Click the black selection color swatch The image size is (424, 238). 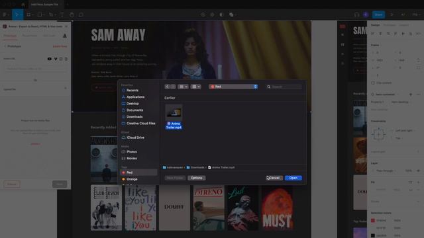pos(373,235)
